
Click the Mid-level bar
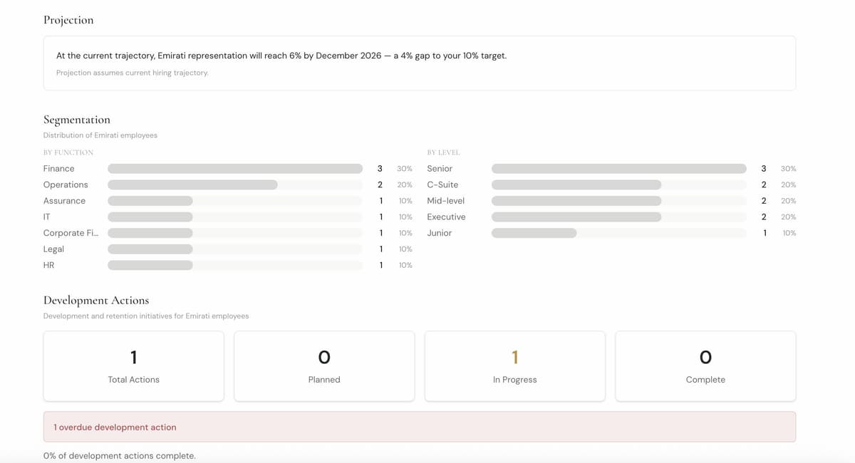click(x=619, y=201)
